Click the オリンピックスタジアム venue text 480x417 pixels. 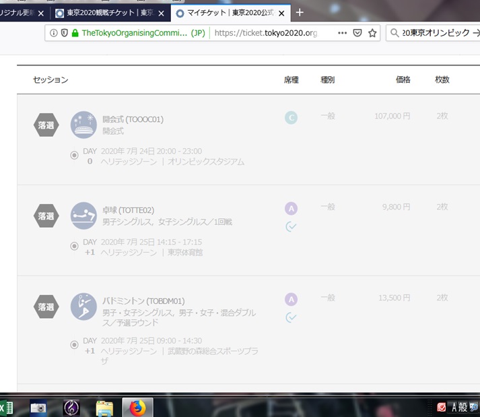(206, 162)
